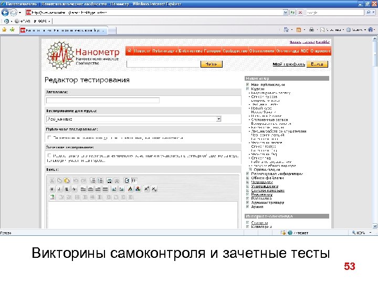
Task: Click the home icon in the red menu
Action: point(129,51)
